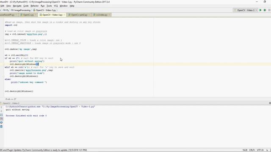
Task: Switch to the OpenCV - Video-3.py tab
Action: (x=53, y=15)
